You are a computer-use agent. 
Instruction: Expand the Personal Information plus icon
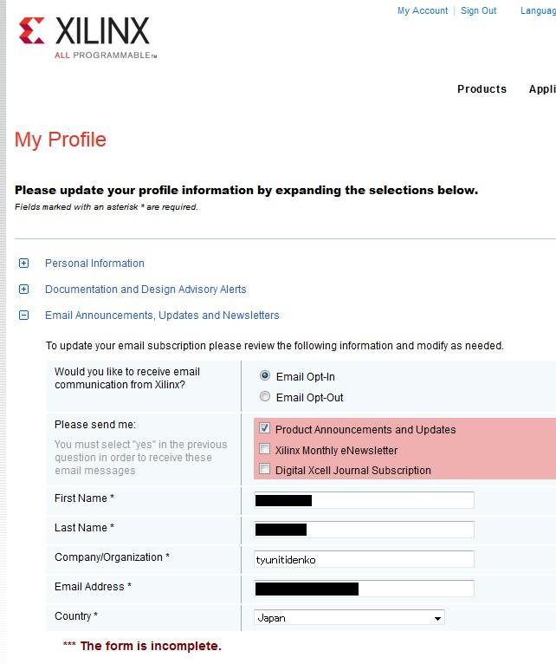(x=24, y=264)
